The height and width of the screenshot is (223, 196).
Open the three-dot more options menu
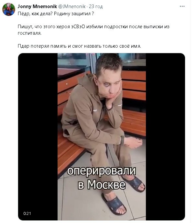[x=182, y=6]
